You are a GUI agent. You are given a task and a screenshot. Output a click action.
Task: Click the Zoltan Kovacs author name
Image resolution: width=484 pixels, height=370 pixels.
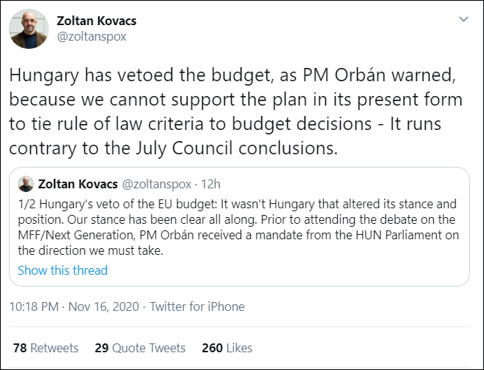96,20
